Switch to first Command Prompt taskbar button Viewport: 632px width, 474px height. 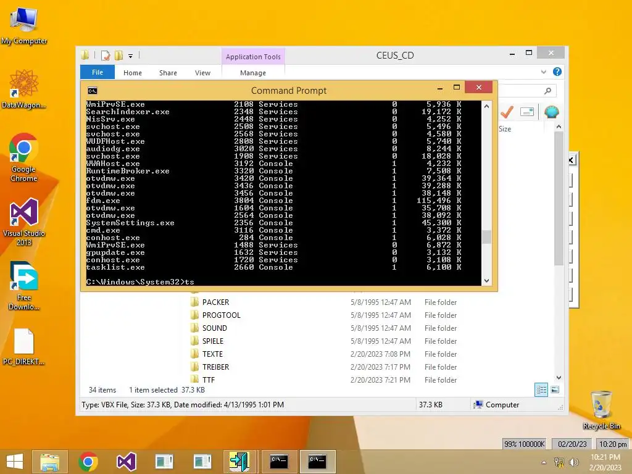point(279,462)
